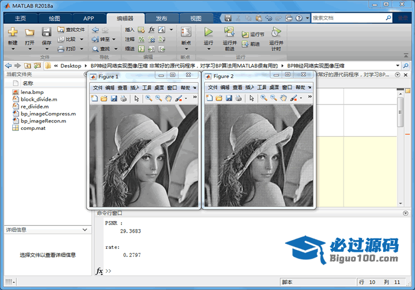Image resolution: width=415 pixels, height=290 pixels.
Task: Open the brush tool dropdown in Figure 1
Action: click(x=185, y=99)
